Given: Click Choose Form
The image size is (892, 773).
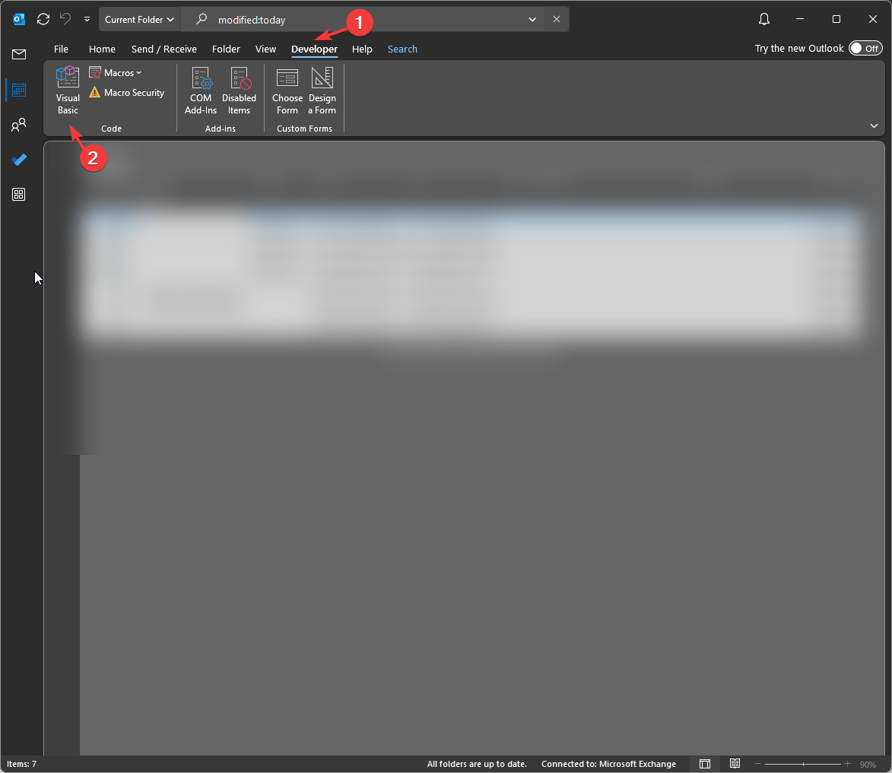Looking at the screenshot, I should 287,90.
